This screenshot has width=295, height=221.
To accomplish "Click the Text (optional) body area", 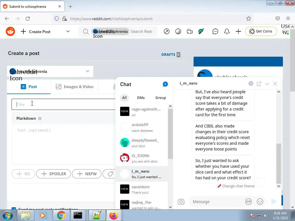I will (x=63, y=144).
